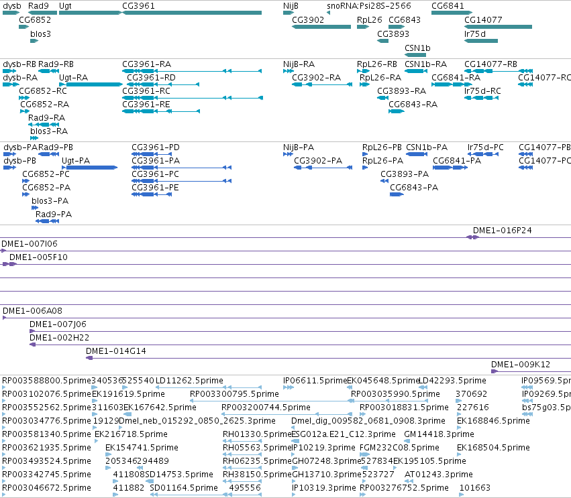Screen dimensions: 571x498
Task: Select the 'CG6852-PC' protein label
Action: (x=46, y=174)
